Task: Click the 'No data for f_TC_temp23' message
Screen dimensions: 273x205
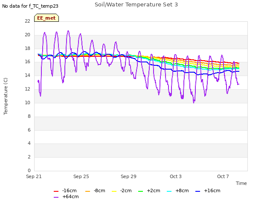Action: pos(30,6)
